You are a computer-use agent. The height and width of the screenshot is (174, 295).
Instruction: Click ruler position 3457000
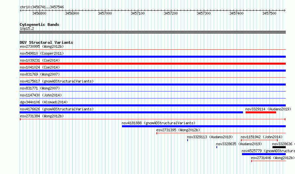(105, 13)
